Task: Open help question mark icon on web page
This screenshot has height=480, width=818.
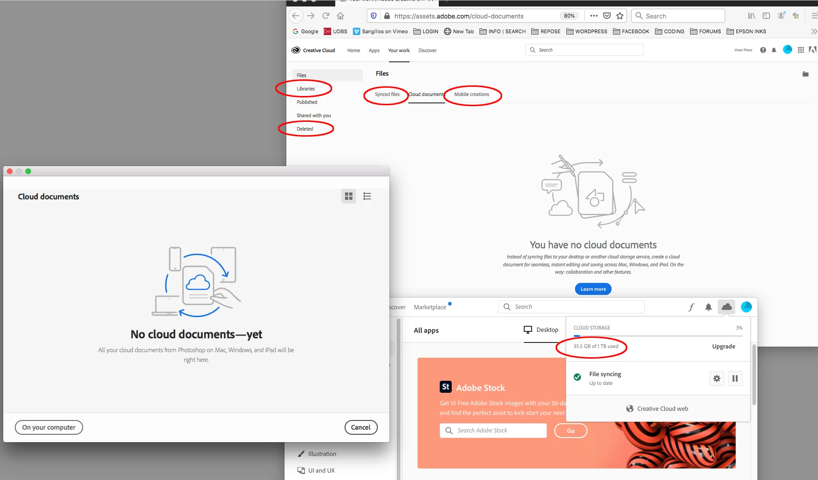Action: pyautogui.click(x=763, y=50)
